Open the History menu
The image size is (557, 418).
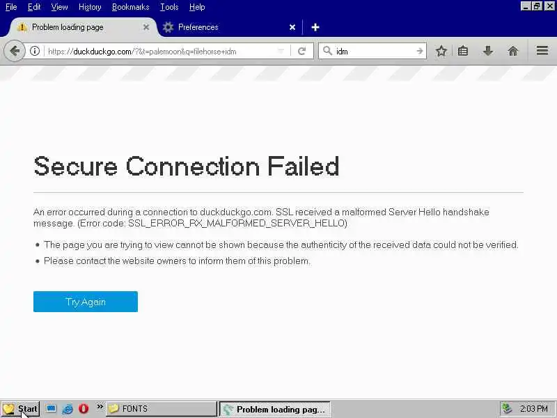(x=90, y=7)
